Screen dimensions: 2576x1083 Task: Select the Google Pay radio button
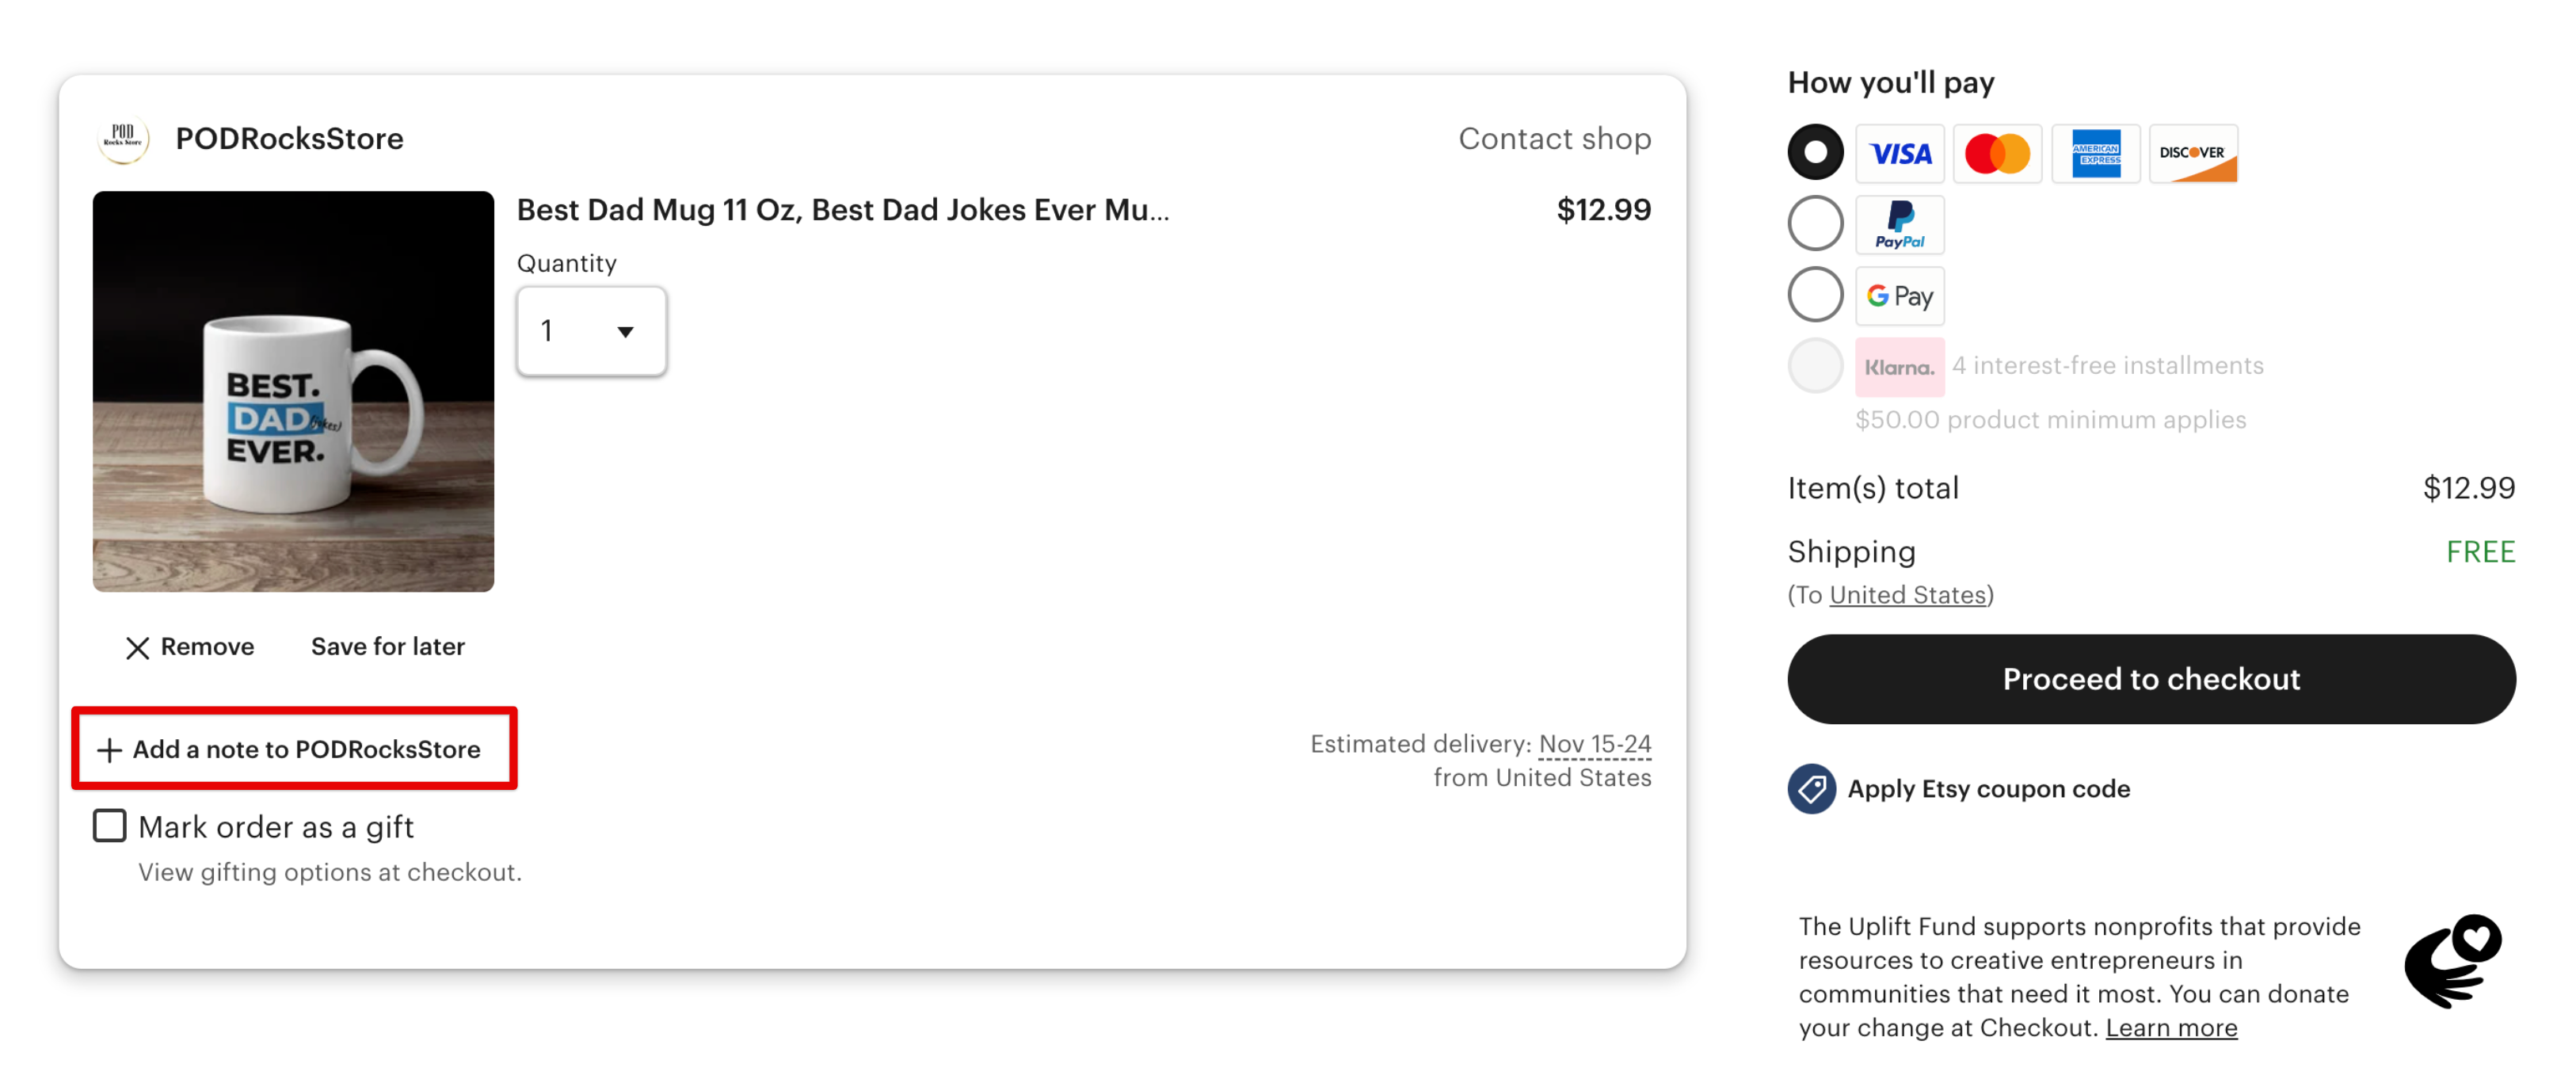[x=1815, y=294]
